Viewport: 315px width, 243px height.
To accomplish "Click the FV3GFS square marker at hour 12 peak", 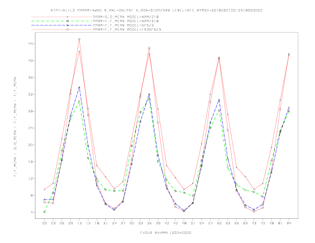I will [80, 39].
